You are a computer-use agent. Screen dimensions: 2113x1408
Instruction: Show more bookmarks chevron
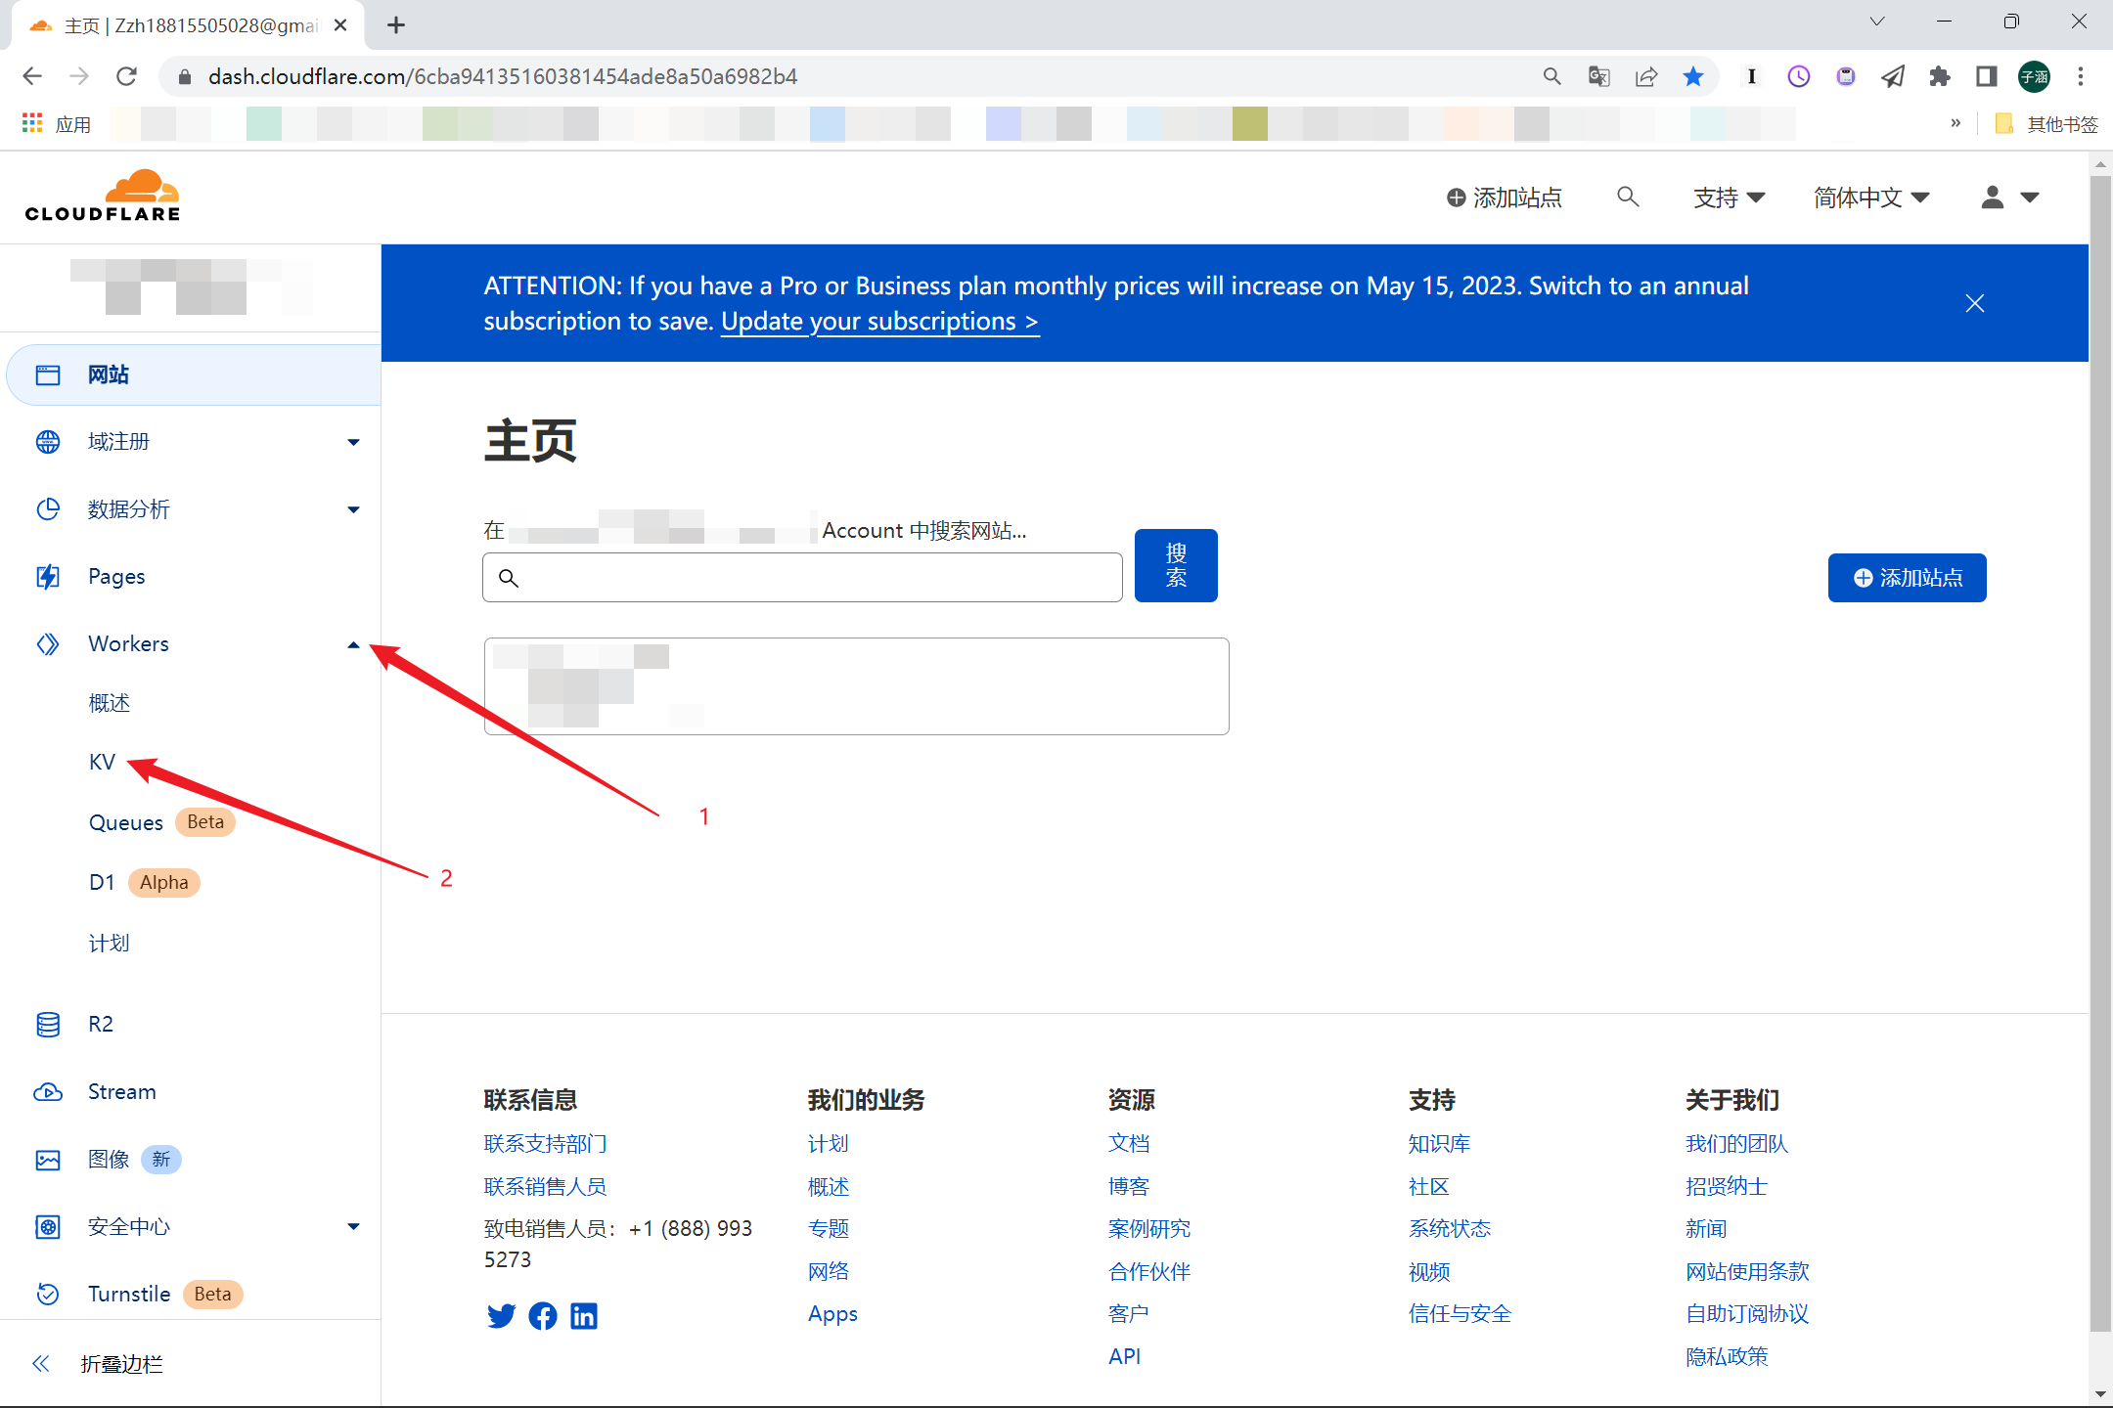point(1956,124)
